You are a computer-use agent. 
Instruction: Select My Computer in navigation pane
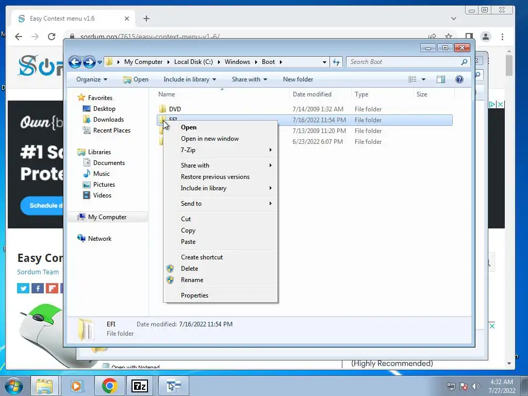[x=107, y=217]
